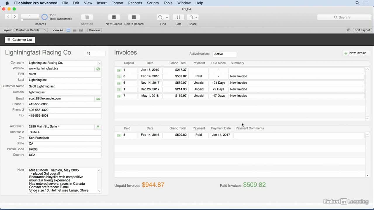Screen dimensions: 374x210
Task: Open paid invoice Jan 14, 2017 row icon
Action: [119, 135]
